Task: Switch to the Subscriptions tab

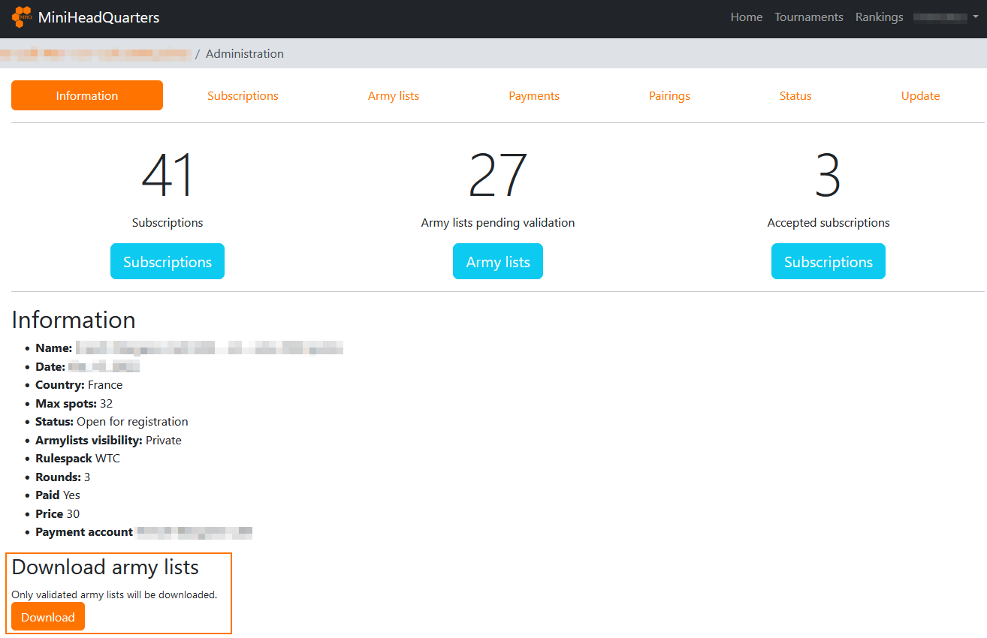Action: click(243, 96)
